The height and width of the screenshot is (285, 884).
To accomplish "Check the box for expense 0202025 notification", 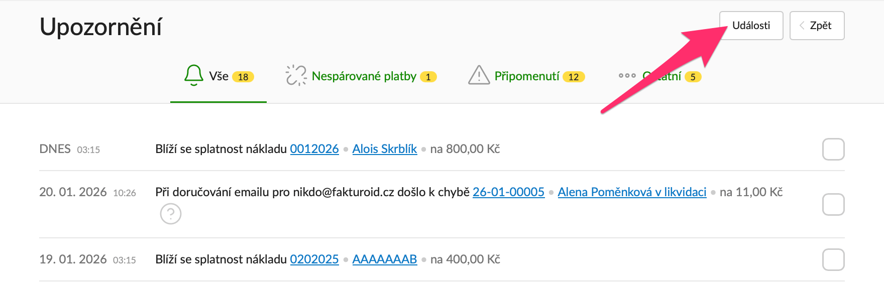I will [833, 260].
